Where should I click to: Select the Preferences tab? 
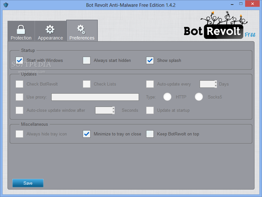click(82, 31)
